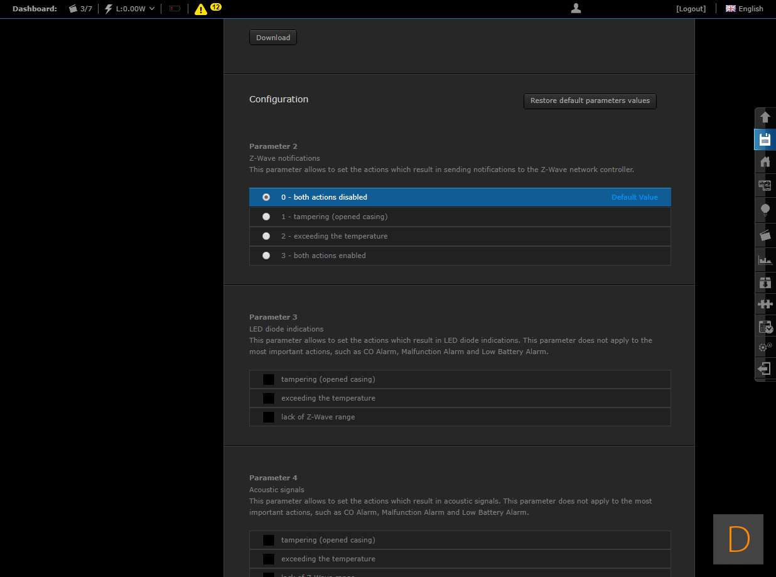776x577 pixels.
Task: Select radio option 3 - both actions enabled
Action: coord(266,256)
